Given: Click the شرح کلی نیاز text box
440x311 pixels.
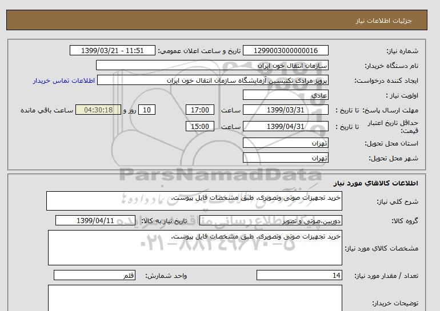Looking at the screenshot, I should click(194, 201).
